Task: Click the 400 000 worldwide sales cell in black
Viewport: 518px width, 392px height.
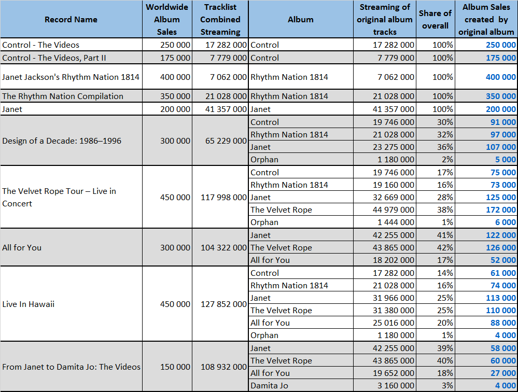Action: pos(167,77)
